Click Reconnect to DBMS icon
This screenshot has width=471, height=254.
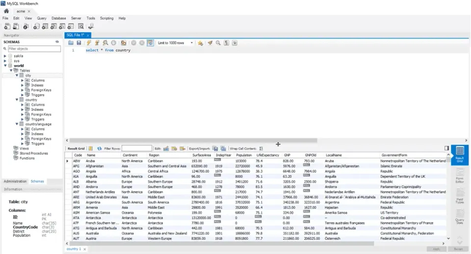[91, 26]
